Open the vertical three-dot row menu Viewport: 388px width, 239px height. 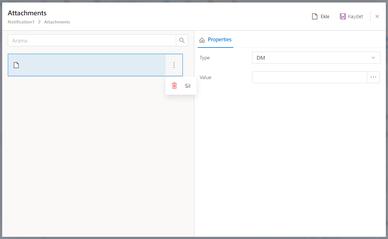pos(174,65)
